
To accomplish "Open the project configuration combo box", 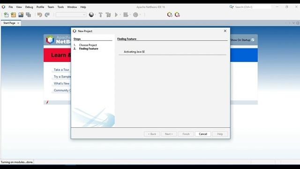I will 71,15.
